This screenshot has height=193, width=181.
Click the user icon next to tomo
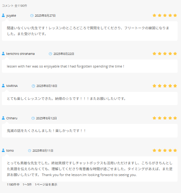click(3, 150)
